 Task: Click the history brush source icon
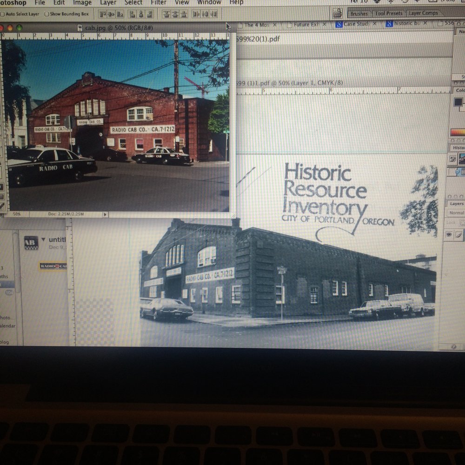coord(453,159)
